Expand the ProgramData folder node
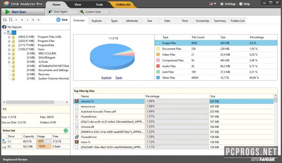 pyautogui.click(x=9, y=45)
